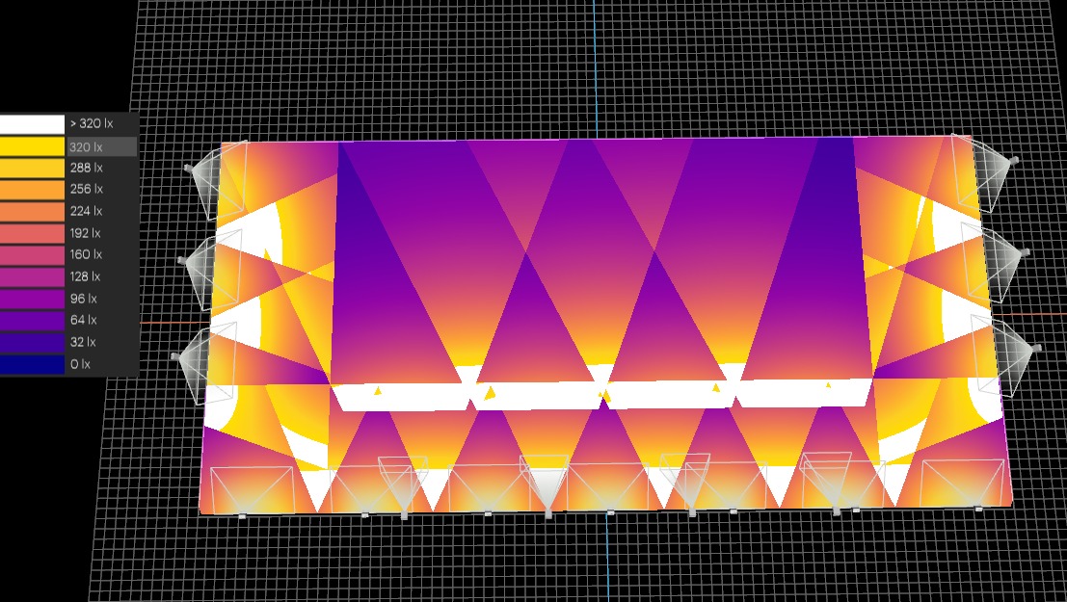Click the 128 lx legend label
This screenshot has height=602, width=1067.
(x=86, y=276)
